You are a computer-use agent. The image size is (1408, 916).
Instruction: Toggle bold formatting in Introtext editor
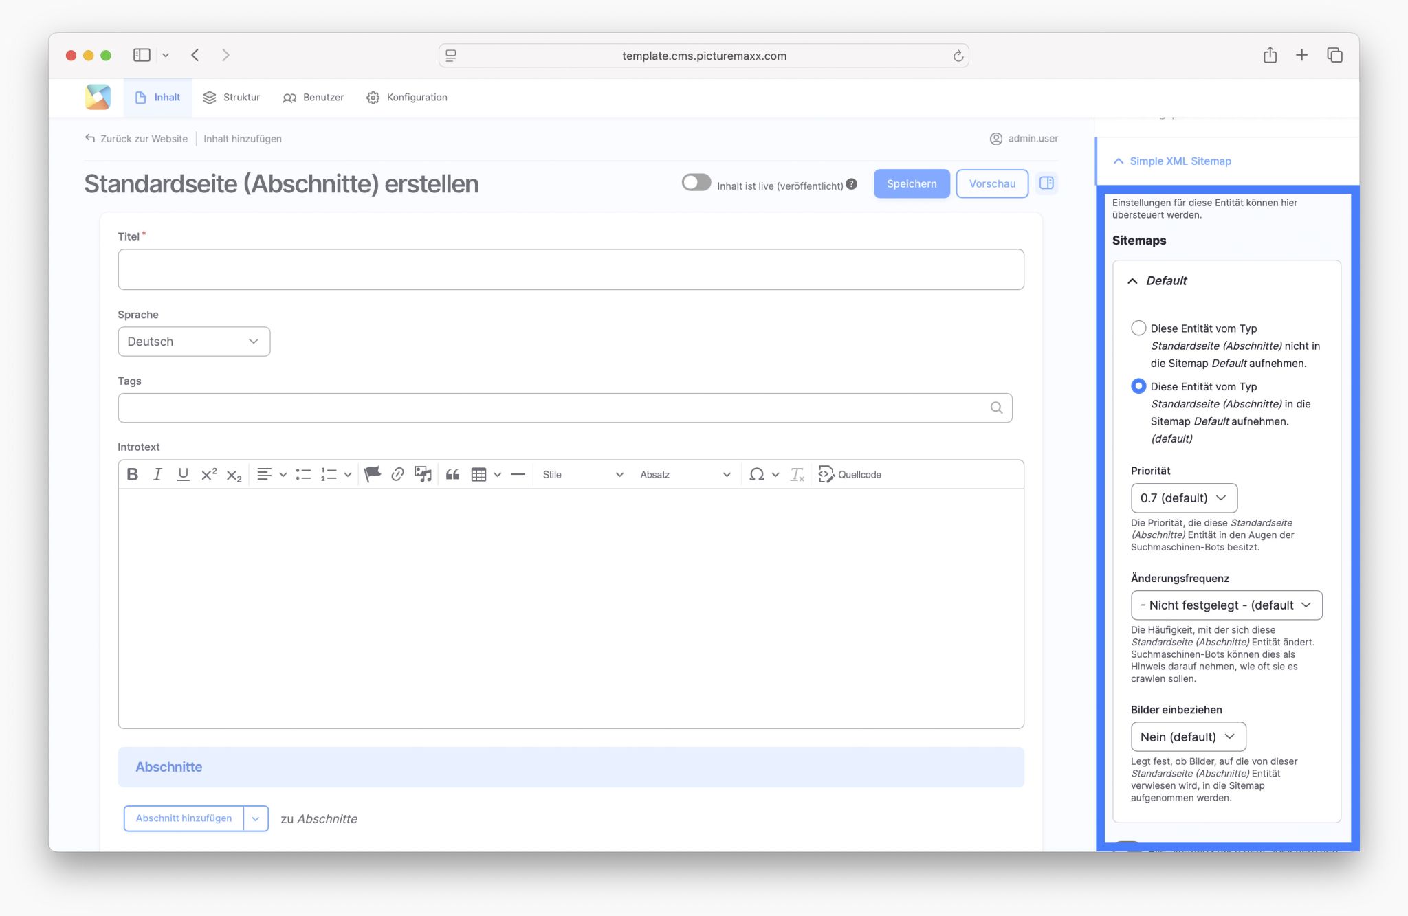(133, 474)
